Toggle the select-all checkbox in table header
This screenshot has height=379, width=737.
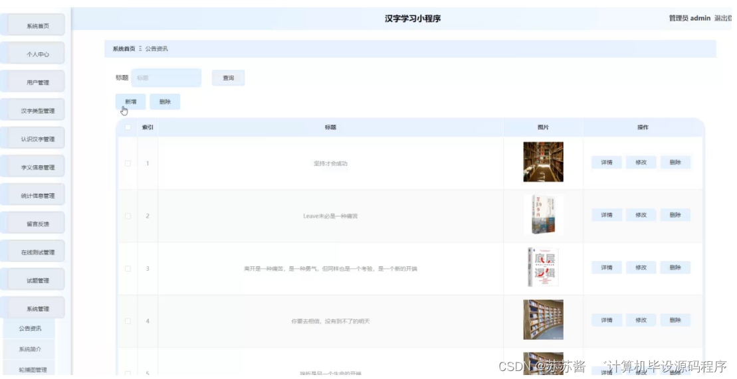[128, 127]
